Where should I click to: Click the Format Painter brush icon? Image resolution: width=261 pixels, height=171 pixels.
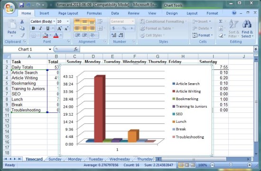tap(22, 35)
